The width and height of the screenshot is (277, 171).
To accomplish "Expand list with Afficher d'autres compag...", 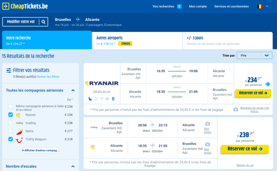I will pos(40,150).
